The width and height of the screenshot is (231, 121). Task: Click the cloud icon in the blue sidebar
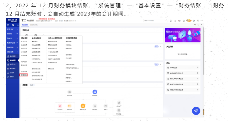pos(8,73)
